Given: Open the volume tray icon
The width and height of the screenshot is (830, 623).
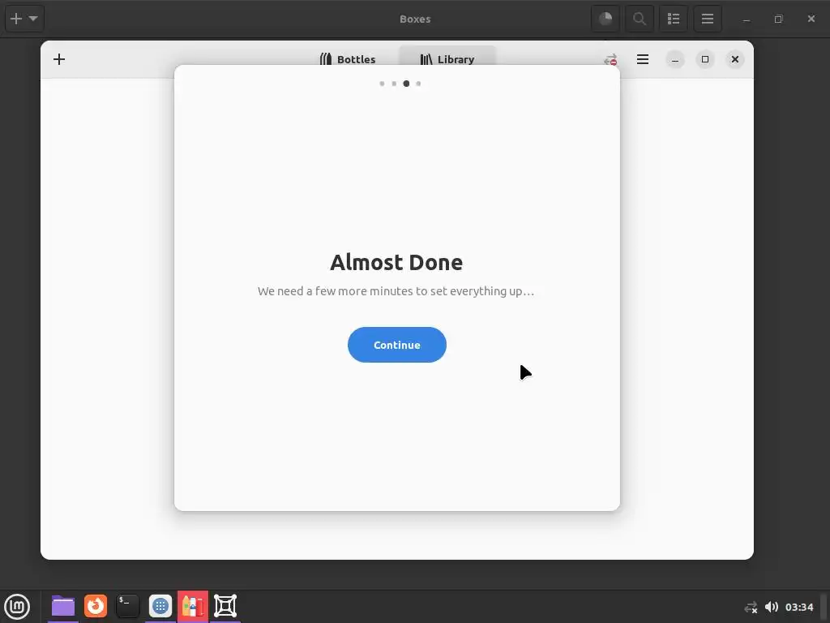Looking at the screenshot, I should click(x=772, y=607).
